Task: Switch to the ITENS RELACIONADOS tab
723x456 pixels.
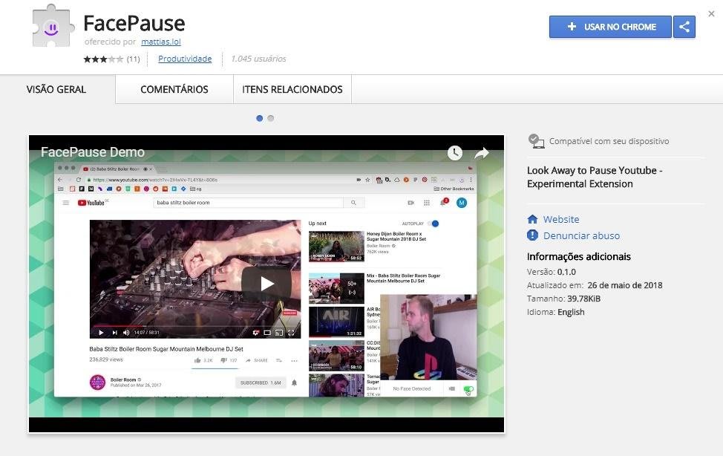Action: tap(292, 89)
